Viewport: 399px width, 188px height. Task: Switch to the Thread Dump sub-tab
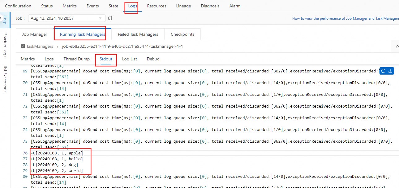pyautogui.click(x=76, y=59)
